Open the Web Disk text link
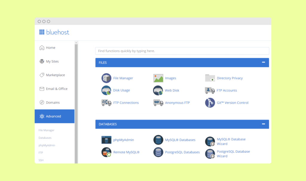 tap(172, 90)
